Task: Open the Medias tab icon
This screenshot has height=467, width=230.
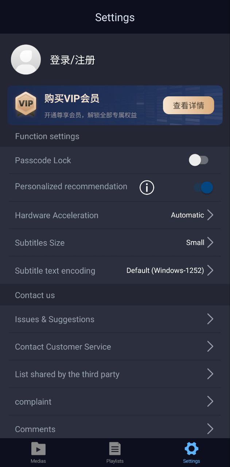Action: [x=38, y=449]
